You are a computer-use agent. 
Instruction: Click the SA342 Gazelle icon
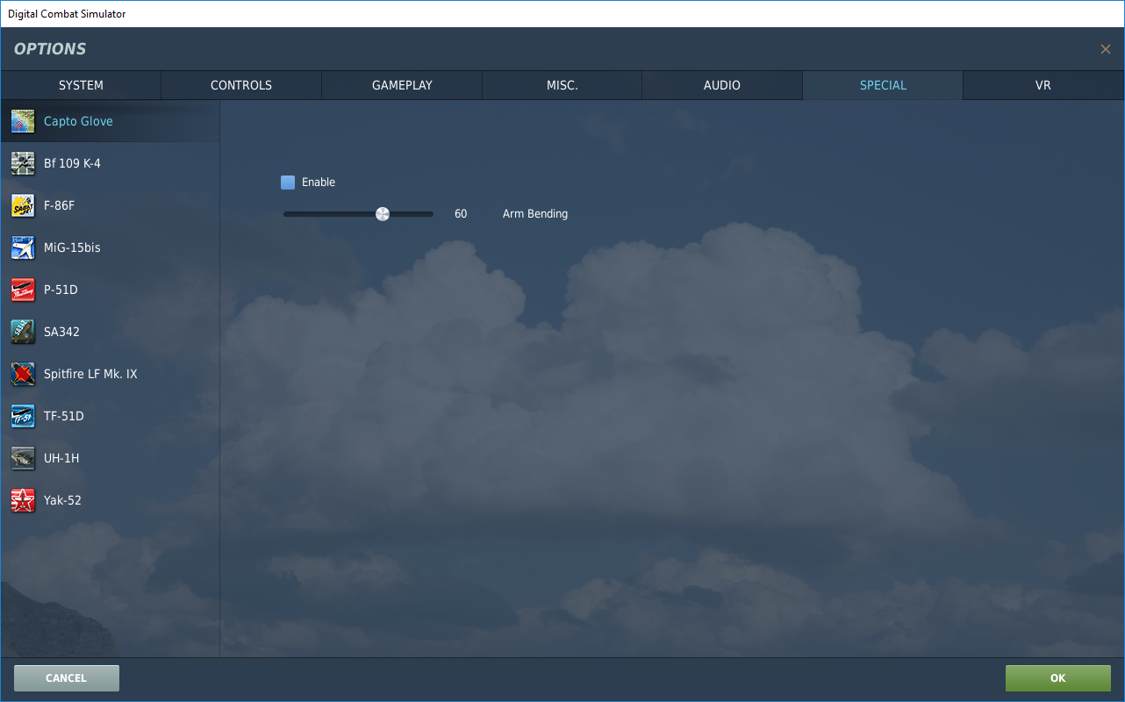tap(23, 332)
